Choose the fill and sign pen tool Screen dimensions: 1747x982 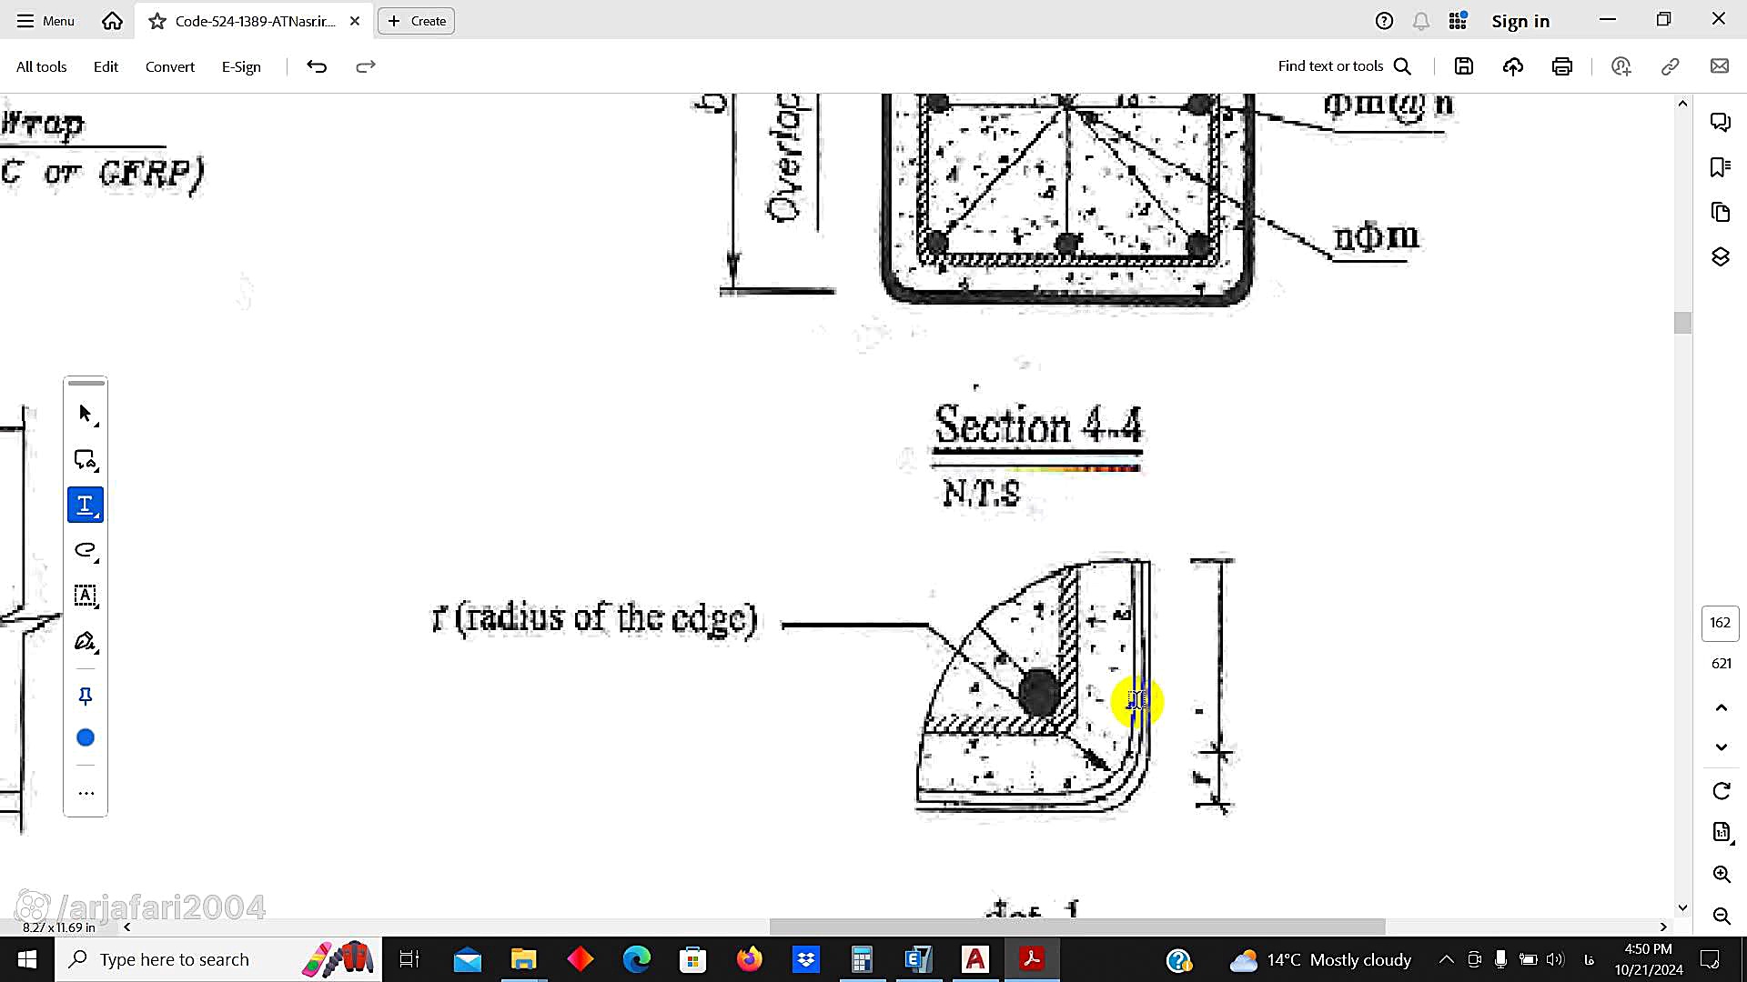86,642
